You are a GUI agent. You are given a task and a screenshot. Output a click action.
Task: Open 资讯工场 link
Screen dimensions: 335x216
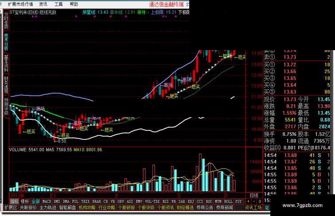click(x=253, y=208)
